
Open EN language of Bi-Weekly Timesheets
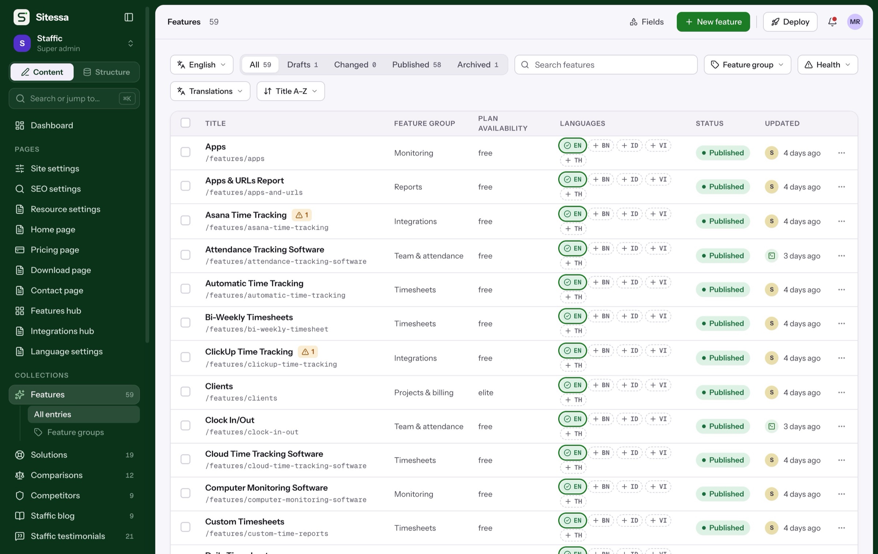(x=573, y=316)
